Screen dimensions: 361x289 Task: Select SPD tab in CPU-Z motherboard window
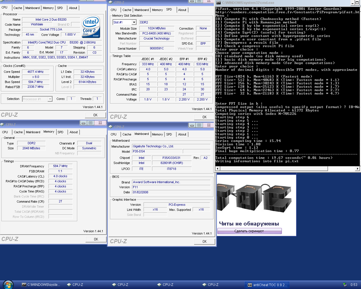pyautogui.click(x=169, y=134)
